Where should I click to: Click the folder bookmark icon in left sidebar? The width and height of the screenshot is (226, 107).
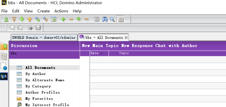coord(4,46)
